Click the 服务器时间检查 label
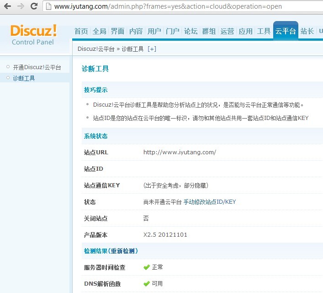Image resolution: width=323 pixels, height=293 pixels. [x=105, y=267]
